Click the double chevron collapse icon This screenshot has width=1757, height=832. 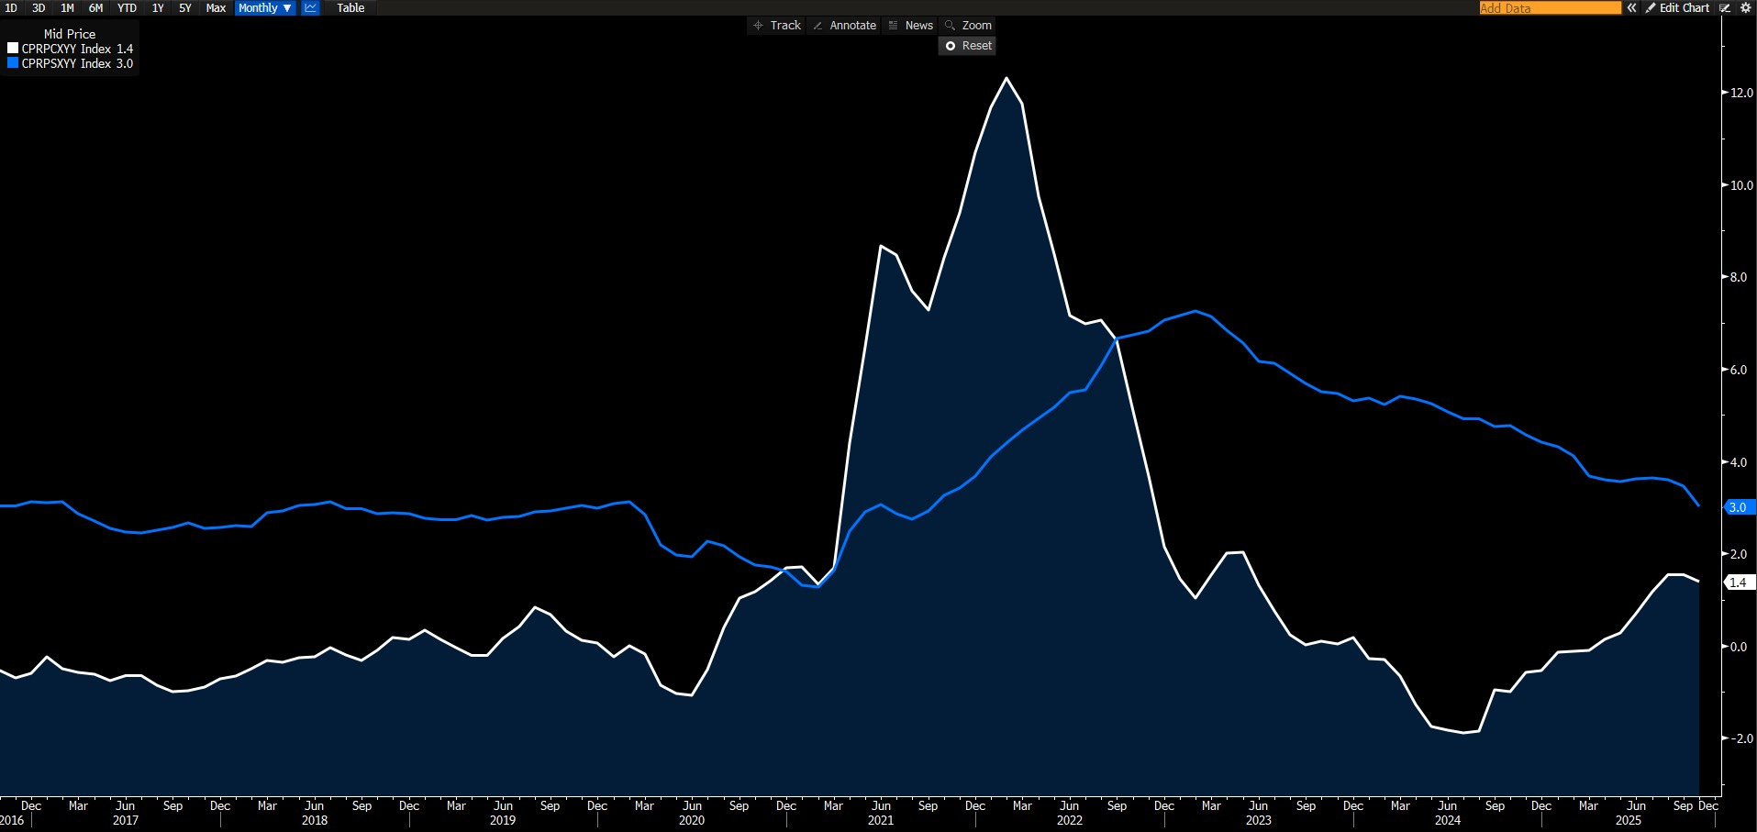[x=1631, y=7]
